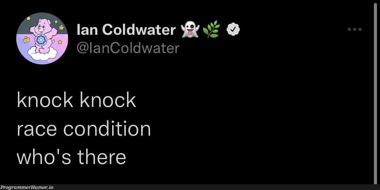Click the small star at avatar top-left

coord(29,19)
